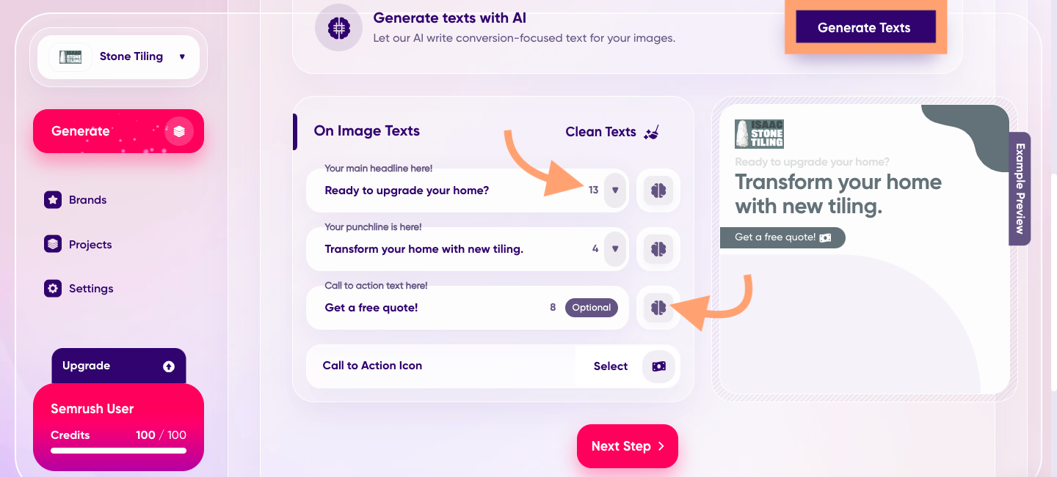1057x477 pixels.
Task: Click the money icon in the Call to Action Icon row
Action: [x=658, y=366]
